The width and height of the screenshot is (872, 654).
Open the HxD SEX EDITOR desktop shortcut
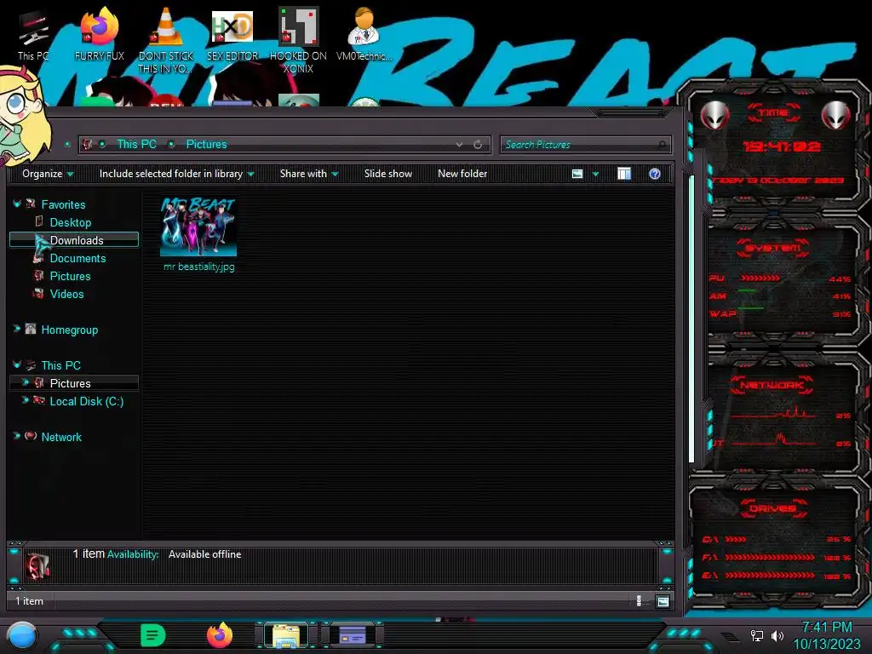(232, 33)
